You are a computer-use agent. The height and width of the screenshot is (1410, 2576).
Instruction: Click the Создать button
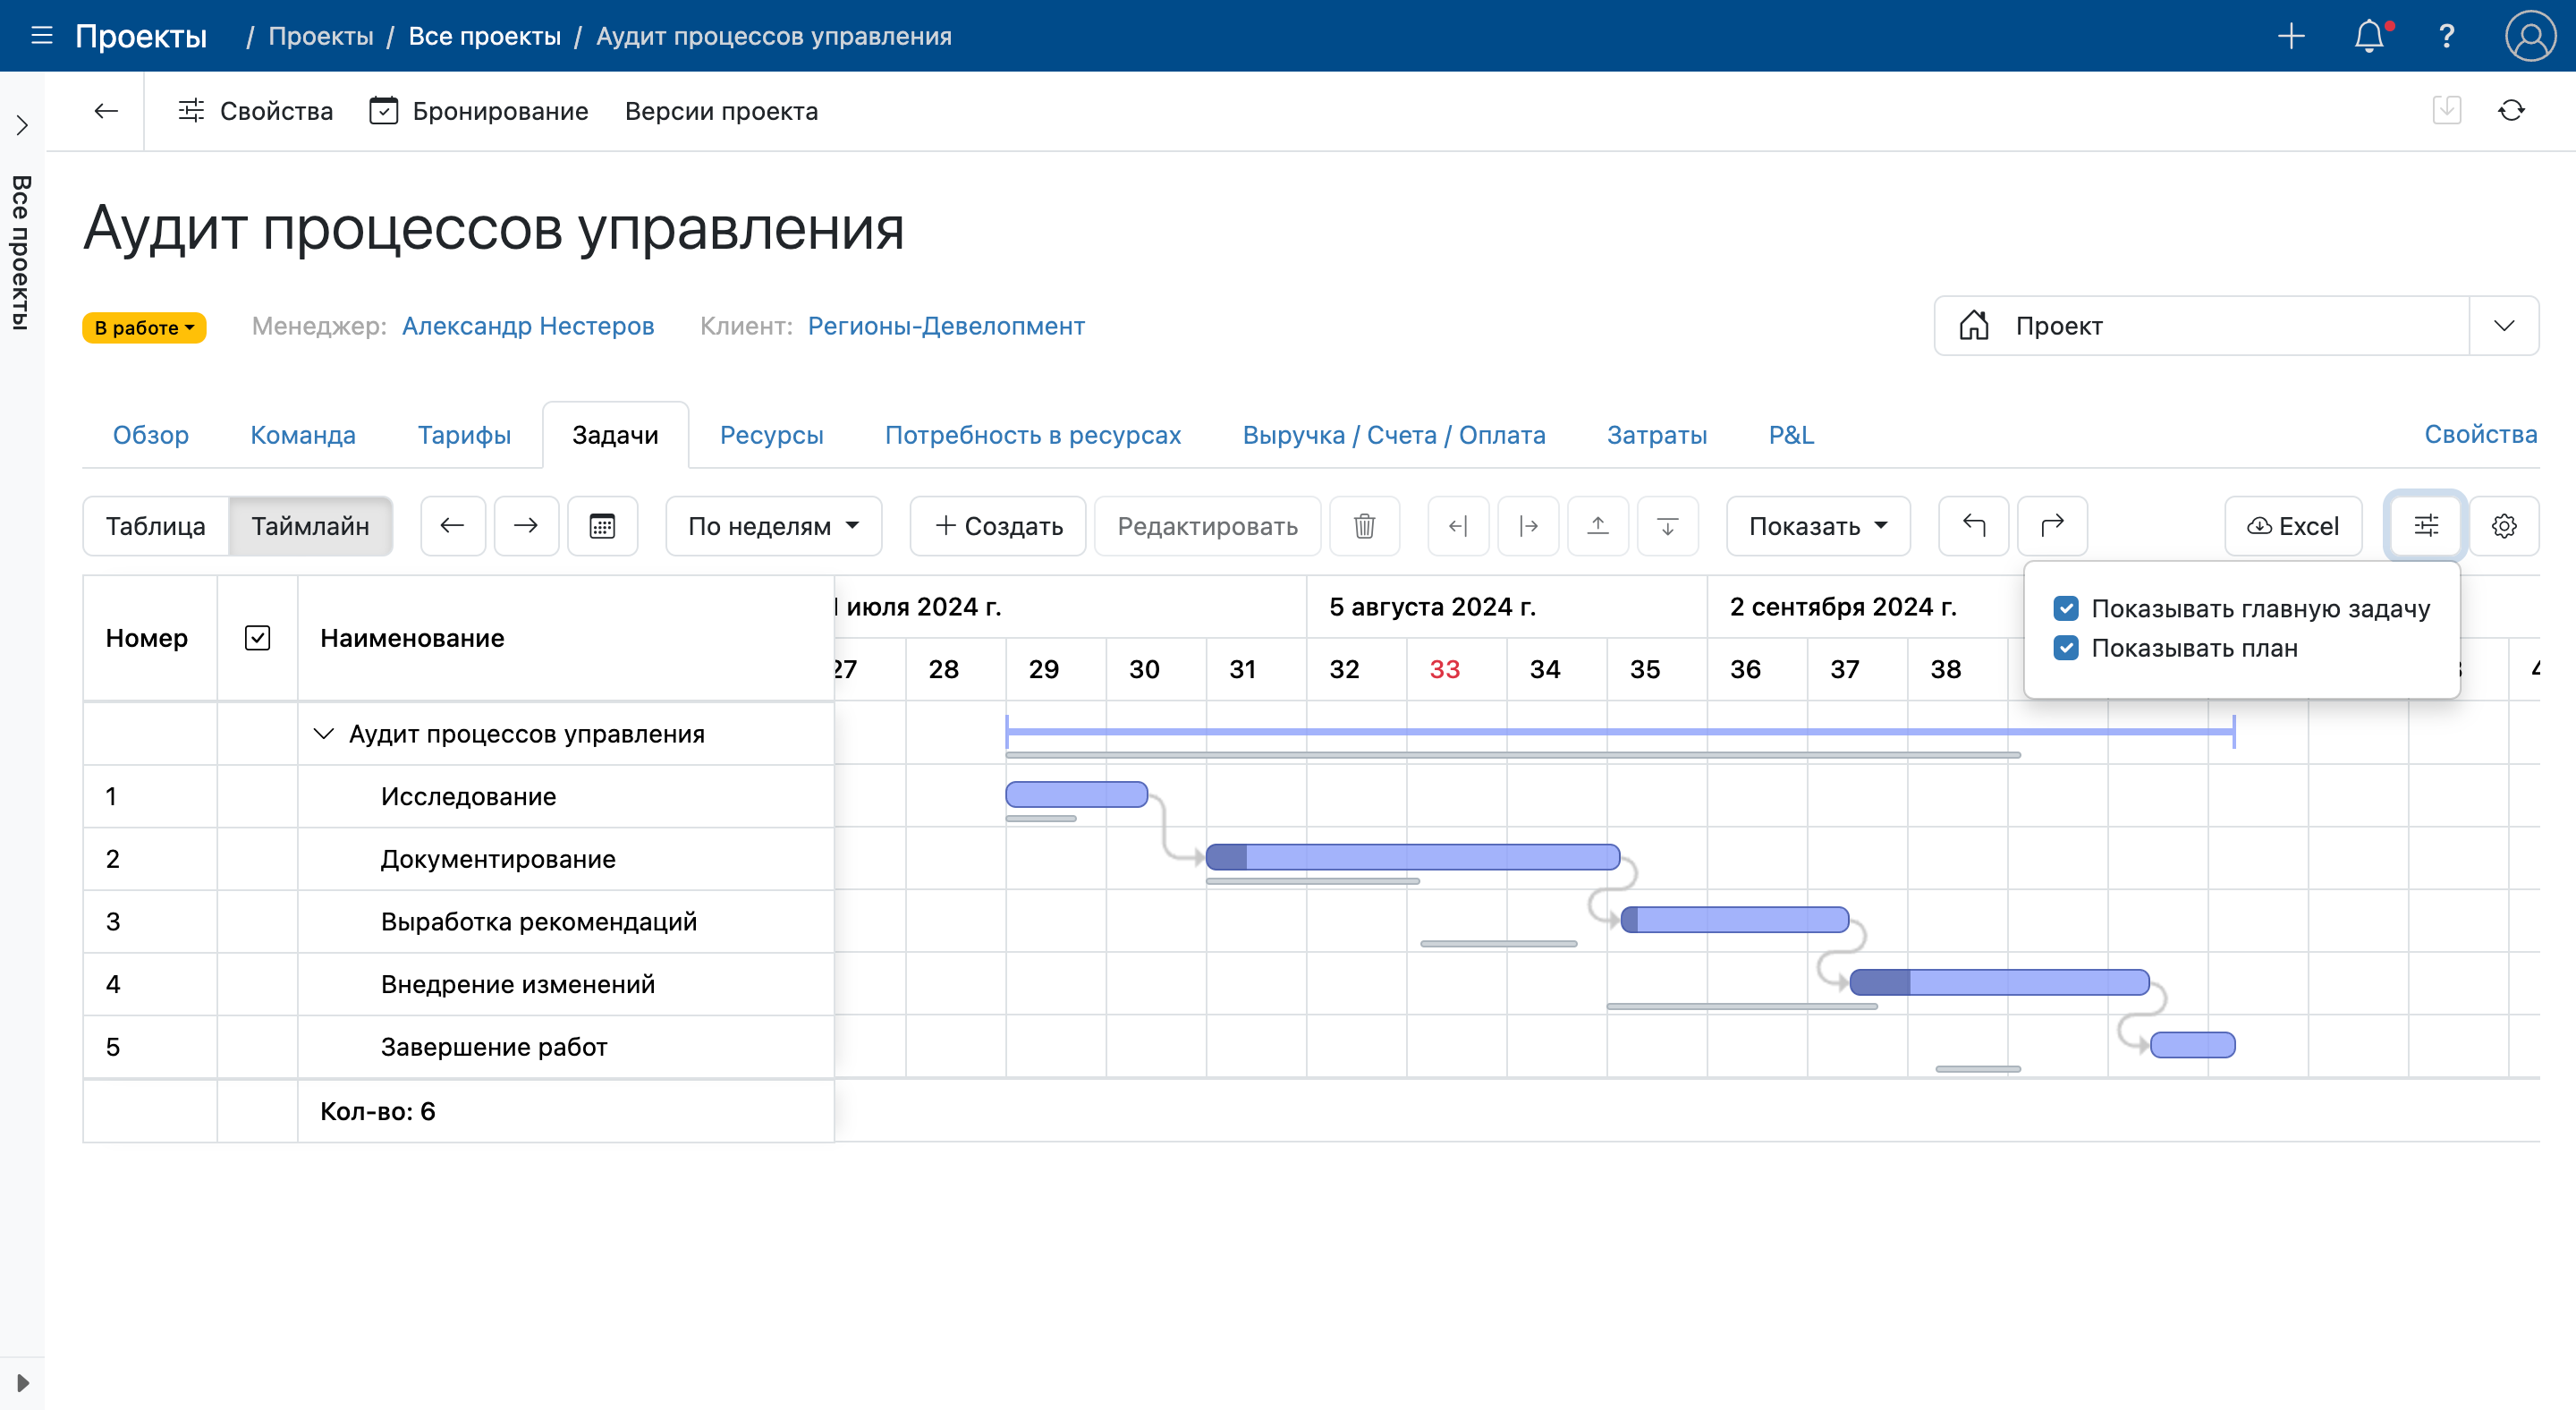pyautogui.click(x=998, y=526)
